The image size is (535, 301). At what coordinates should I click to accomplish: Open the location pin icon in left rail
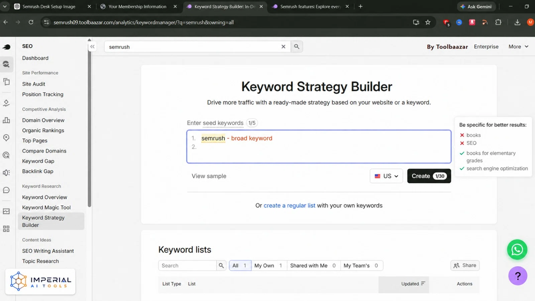coord(6,138)
